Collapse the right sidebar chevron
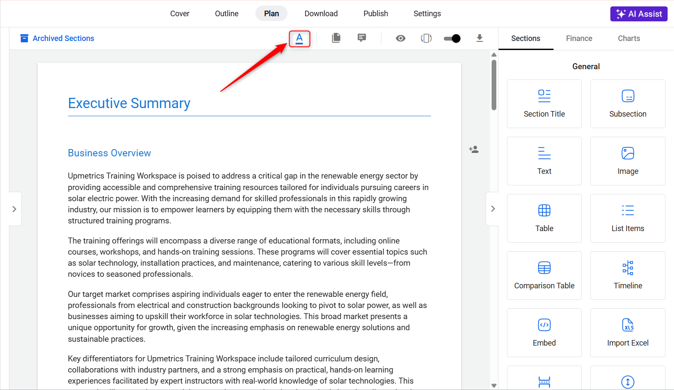The image size is (674, 390). [x=493, y=209]
